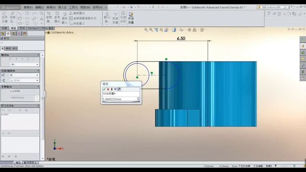Select the Slot sketch tool

pyautogui.click(x=20, y=23)
